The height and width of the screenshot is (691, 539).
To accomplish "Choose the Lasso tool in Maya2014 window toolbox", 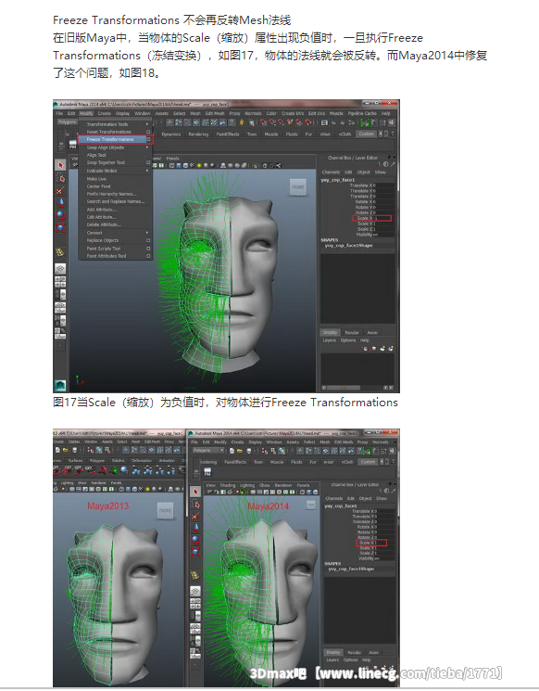I will (x=195, y=504).
